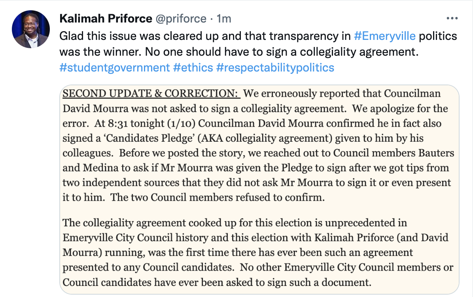Open the tweet via the 1m timestamp

click(224, 18)
